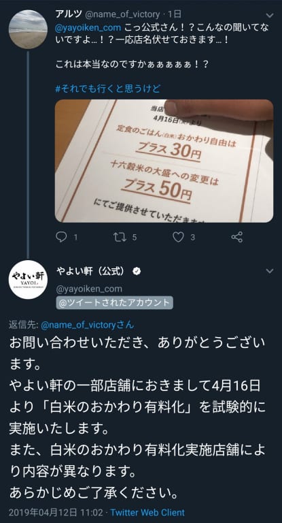Click the @yayoiken_com handle under the name

[x=89, y=289]
